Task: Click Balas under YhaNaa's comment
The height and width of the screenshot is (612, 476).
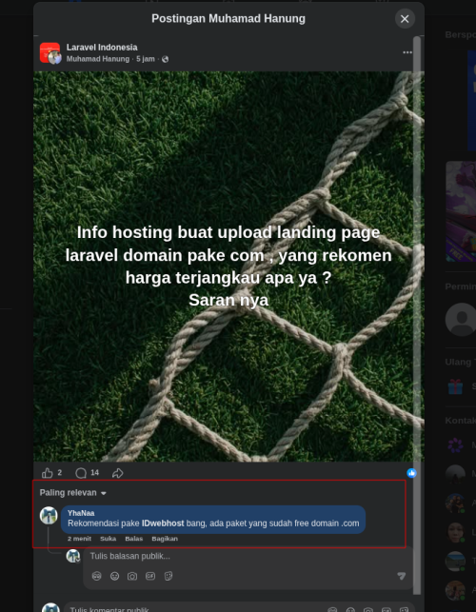Action: tap(134, 539)
